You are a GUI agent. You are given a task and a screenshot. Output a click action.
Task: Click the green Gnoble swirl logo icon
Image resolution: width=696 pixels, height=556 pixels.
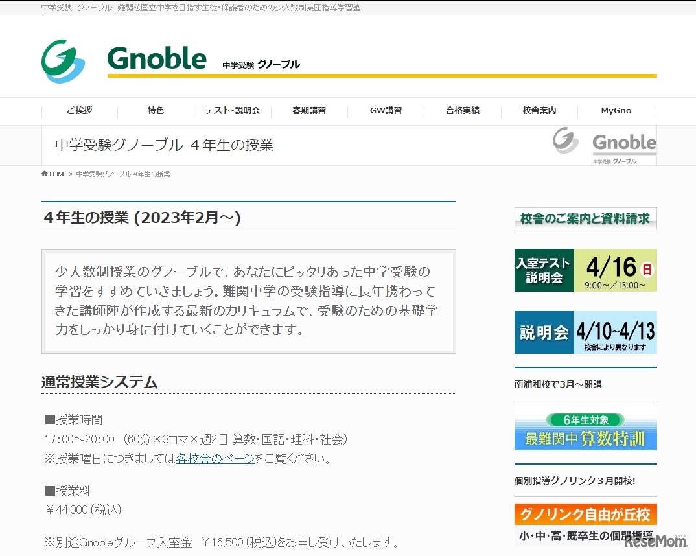[x=63, y=61]
